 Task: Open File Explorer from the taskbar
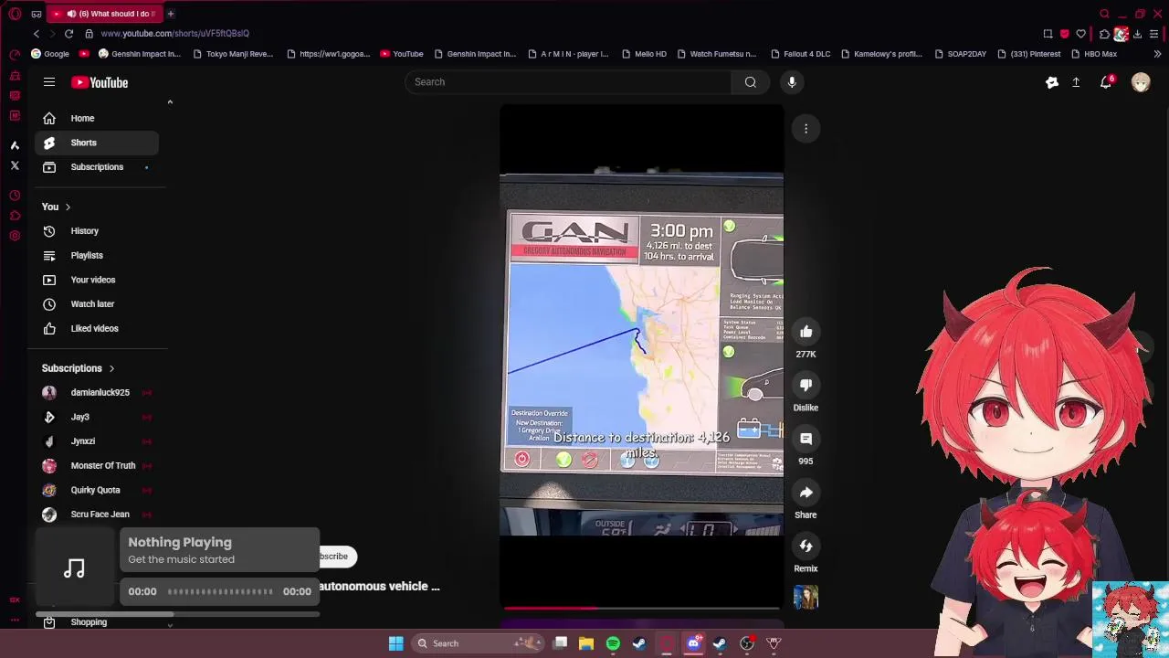[x=586, y=643]
